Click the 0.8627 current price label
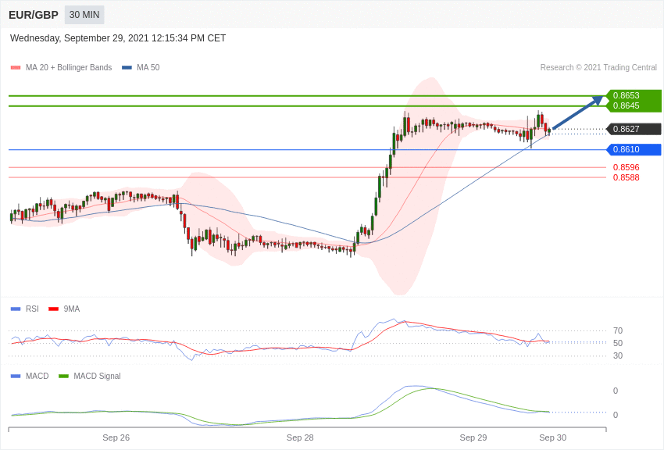664x450 pixels. point(633,129)
